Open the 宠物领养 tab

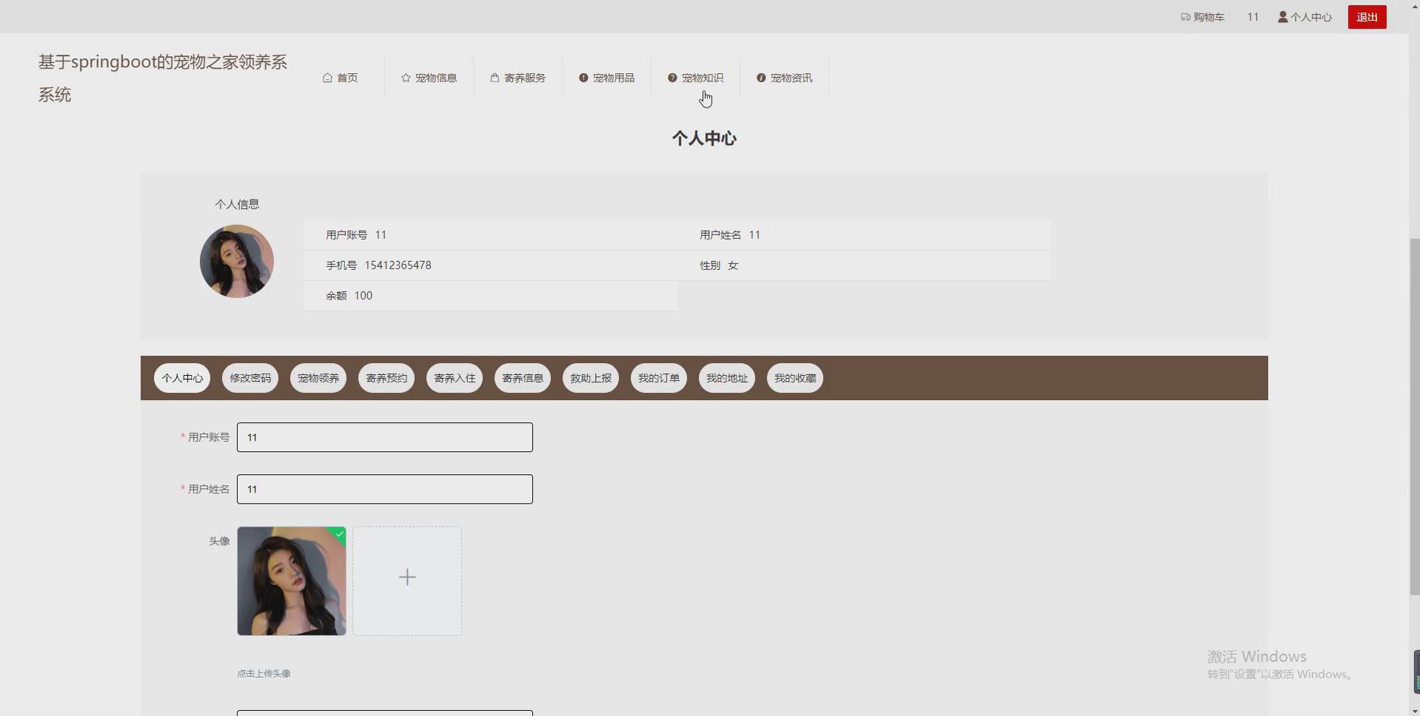(x=318, y=378)
